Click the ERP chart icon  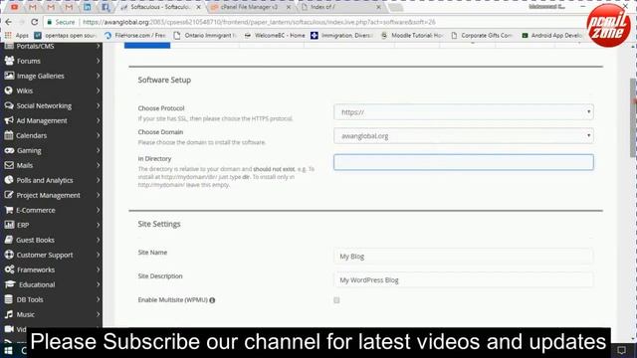tap(9, 225)
